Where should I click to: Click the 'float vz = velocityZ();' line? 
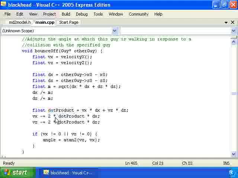62,63
